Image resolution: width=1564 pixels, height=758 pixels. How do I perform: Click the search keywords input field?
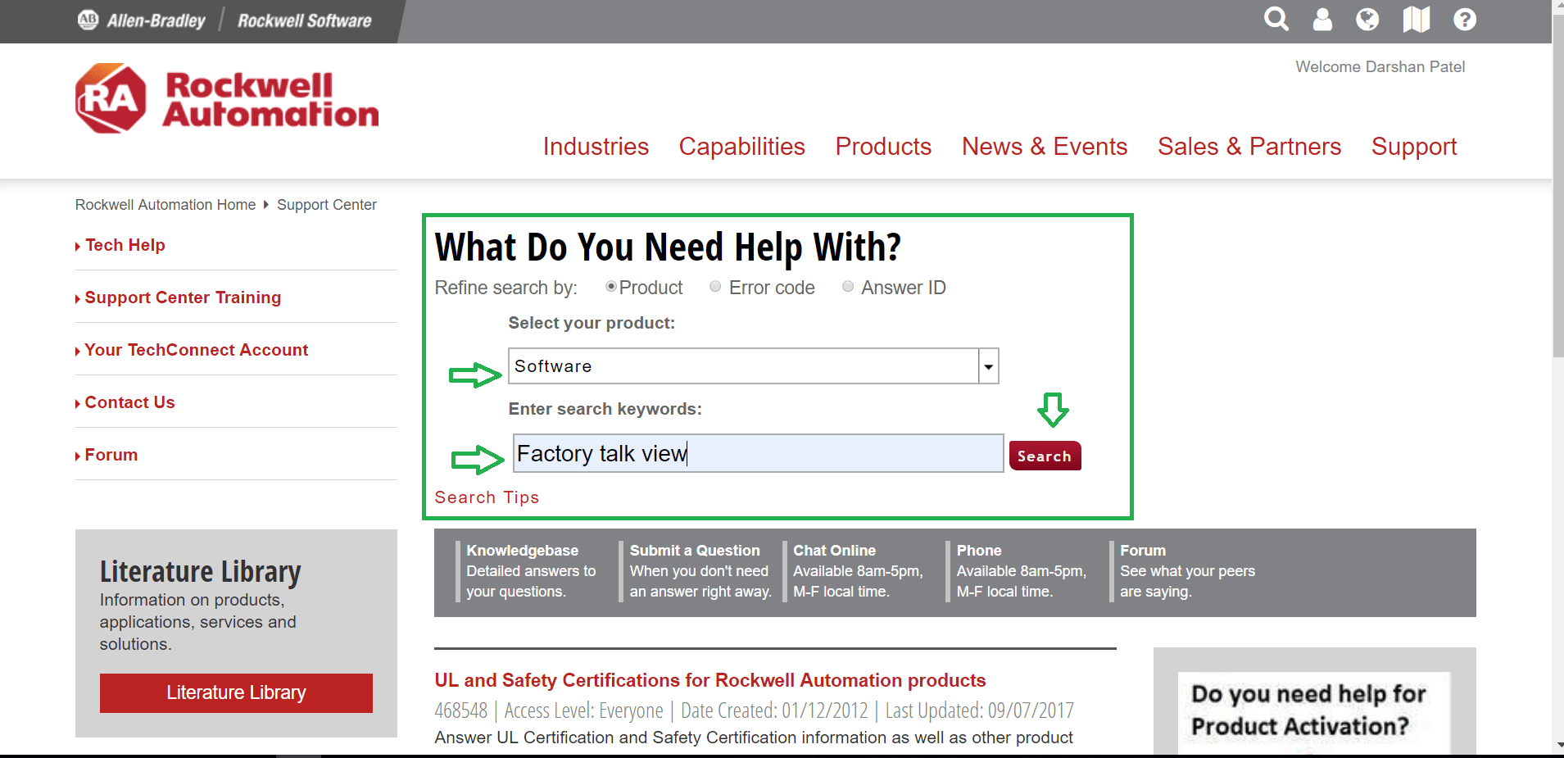pos(758,453)
